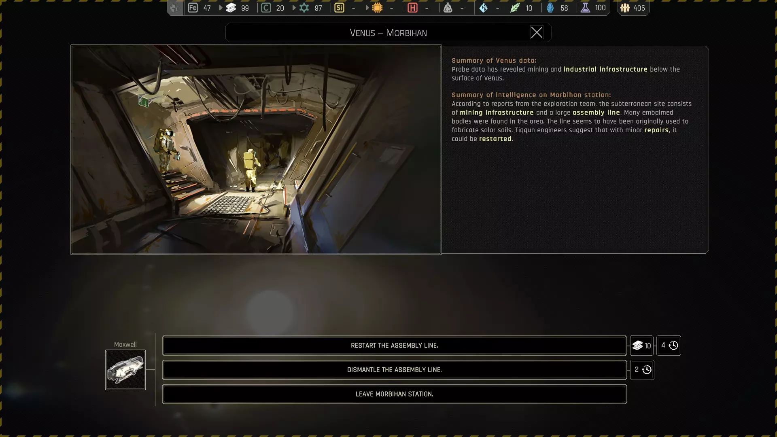Image resolution: width=777 pixels, height=437 pixels.
Task: Click the Fe iron resource icon
Action: click(x=193, y=8)
